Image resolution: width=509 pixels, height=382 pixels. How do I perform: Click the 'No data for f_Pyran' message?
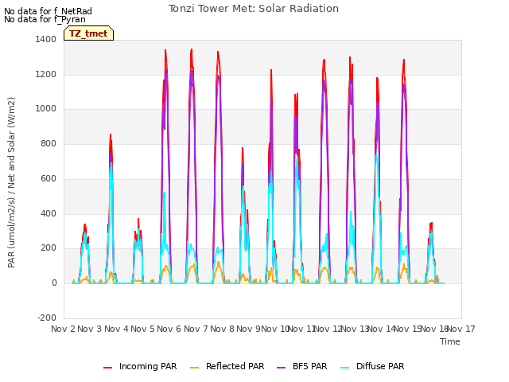click(x=45, y=19)
